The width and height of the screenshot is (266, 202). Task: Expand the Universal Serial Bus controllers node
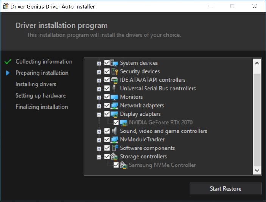99,89
